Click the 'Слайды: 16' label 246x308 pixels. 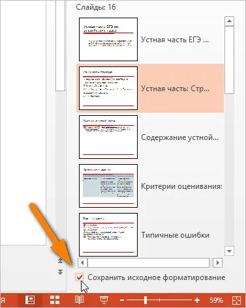[96, 7]
